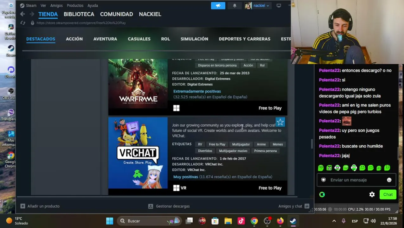Open the Amigos menu
Image resolution: width=404 pixels, height=228 pixels.
pyautogui.click(x=56, y=5)
